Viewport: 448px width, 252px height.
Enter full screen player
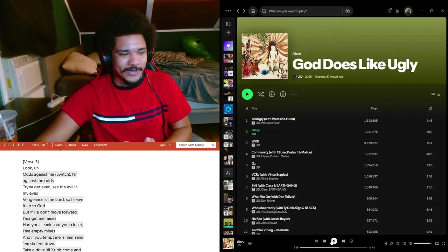point(443,243)
